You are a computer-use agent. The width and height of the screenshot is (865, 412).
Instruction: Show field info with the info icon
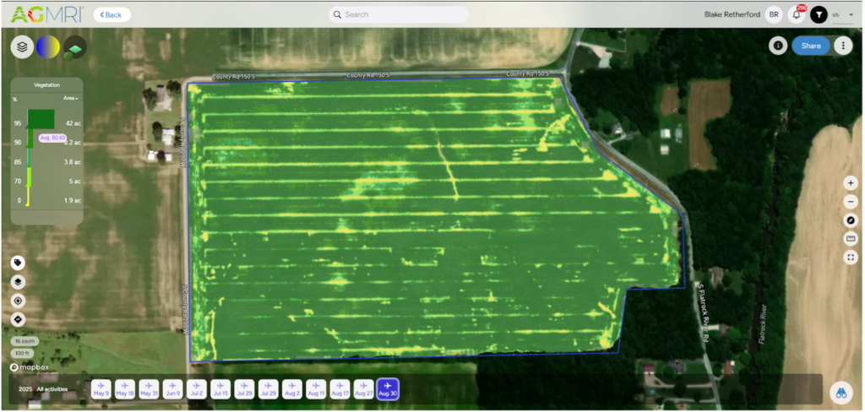pyautogui.click(x=778, y=46)
